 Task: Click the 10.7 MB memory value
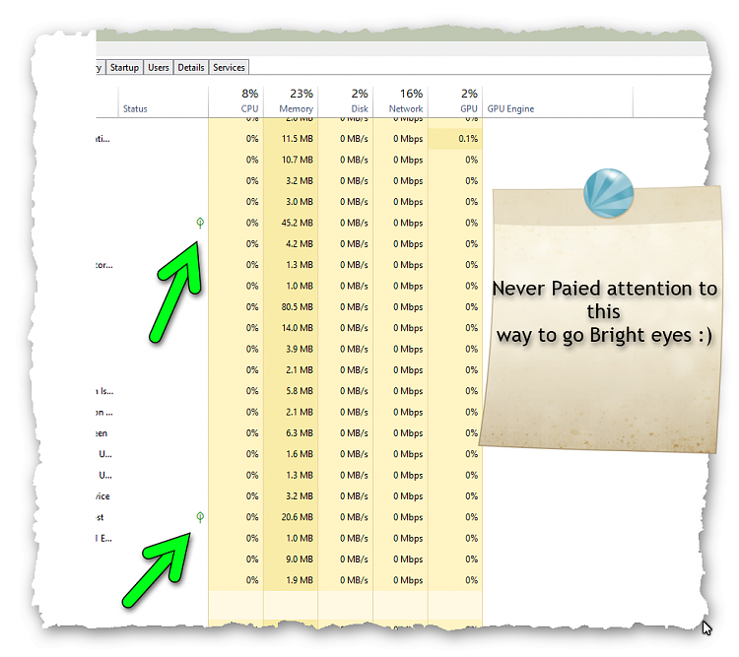pos(298,160)
